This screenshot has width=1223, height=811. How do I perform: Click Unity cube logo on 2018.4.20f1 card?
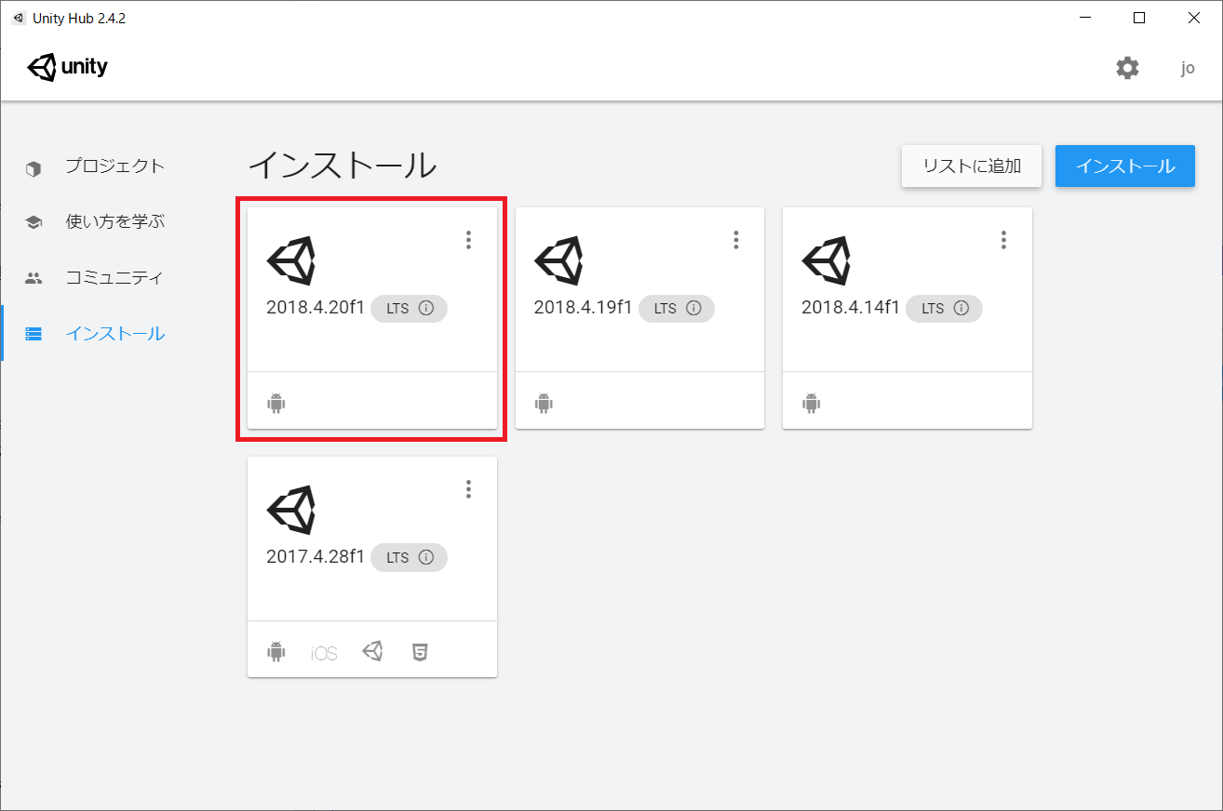click(x=291, y=260)
